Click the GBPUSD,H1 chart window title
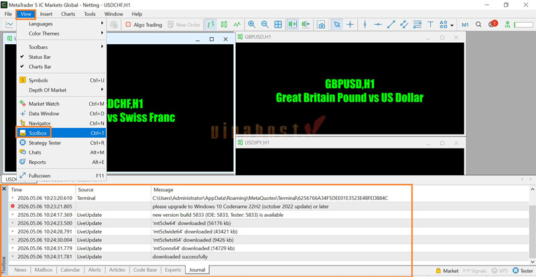 (x=258, y=37)
